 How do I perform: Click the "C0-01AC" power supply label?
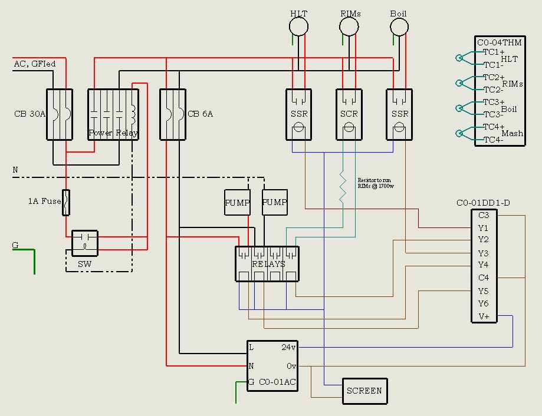point(277,382)
